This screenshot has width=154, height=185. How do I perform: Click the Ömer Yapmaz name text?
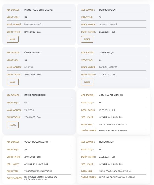click(x=32, y=52)
